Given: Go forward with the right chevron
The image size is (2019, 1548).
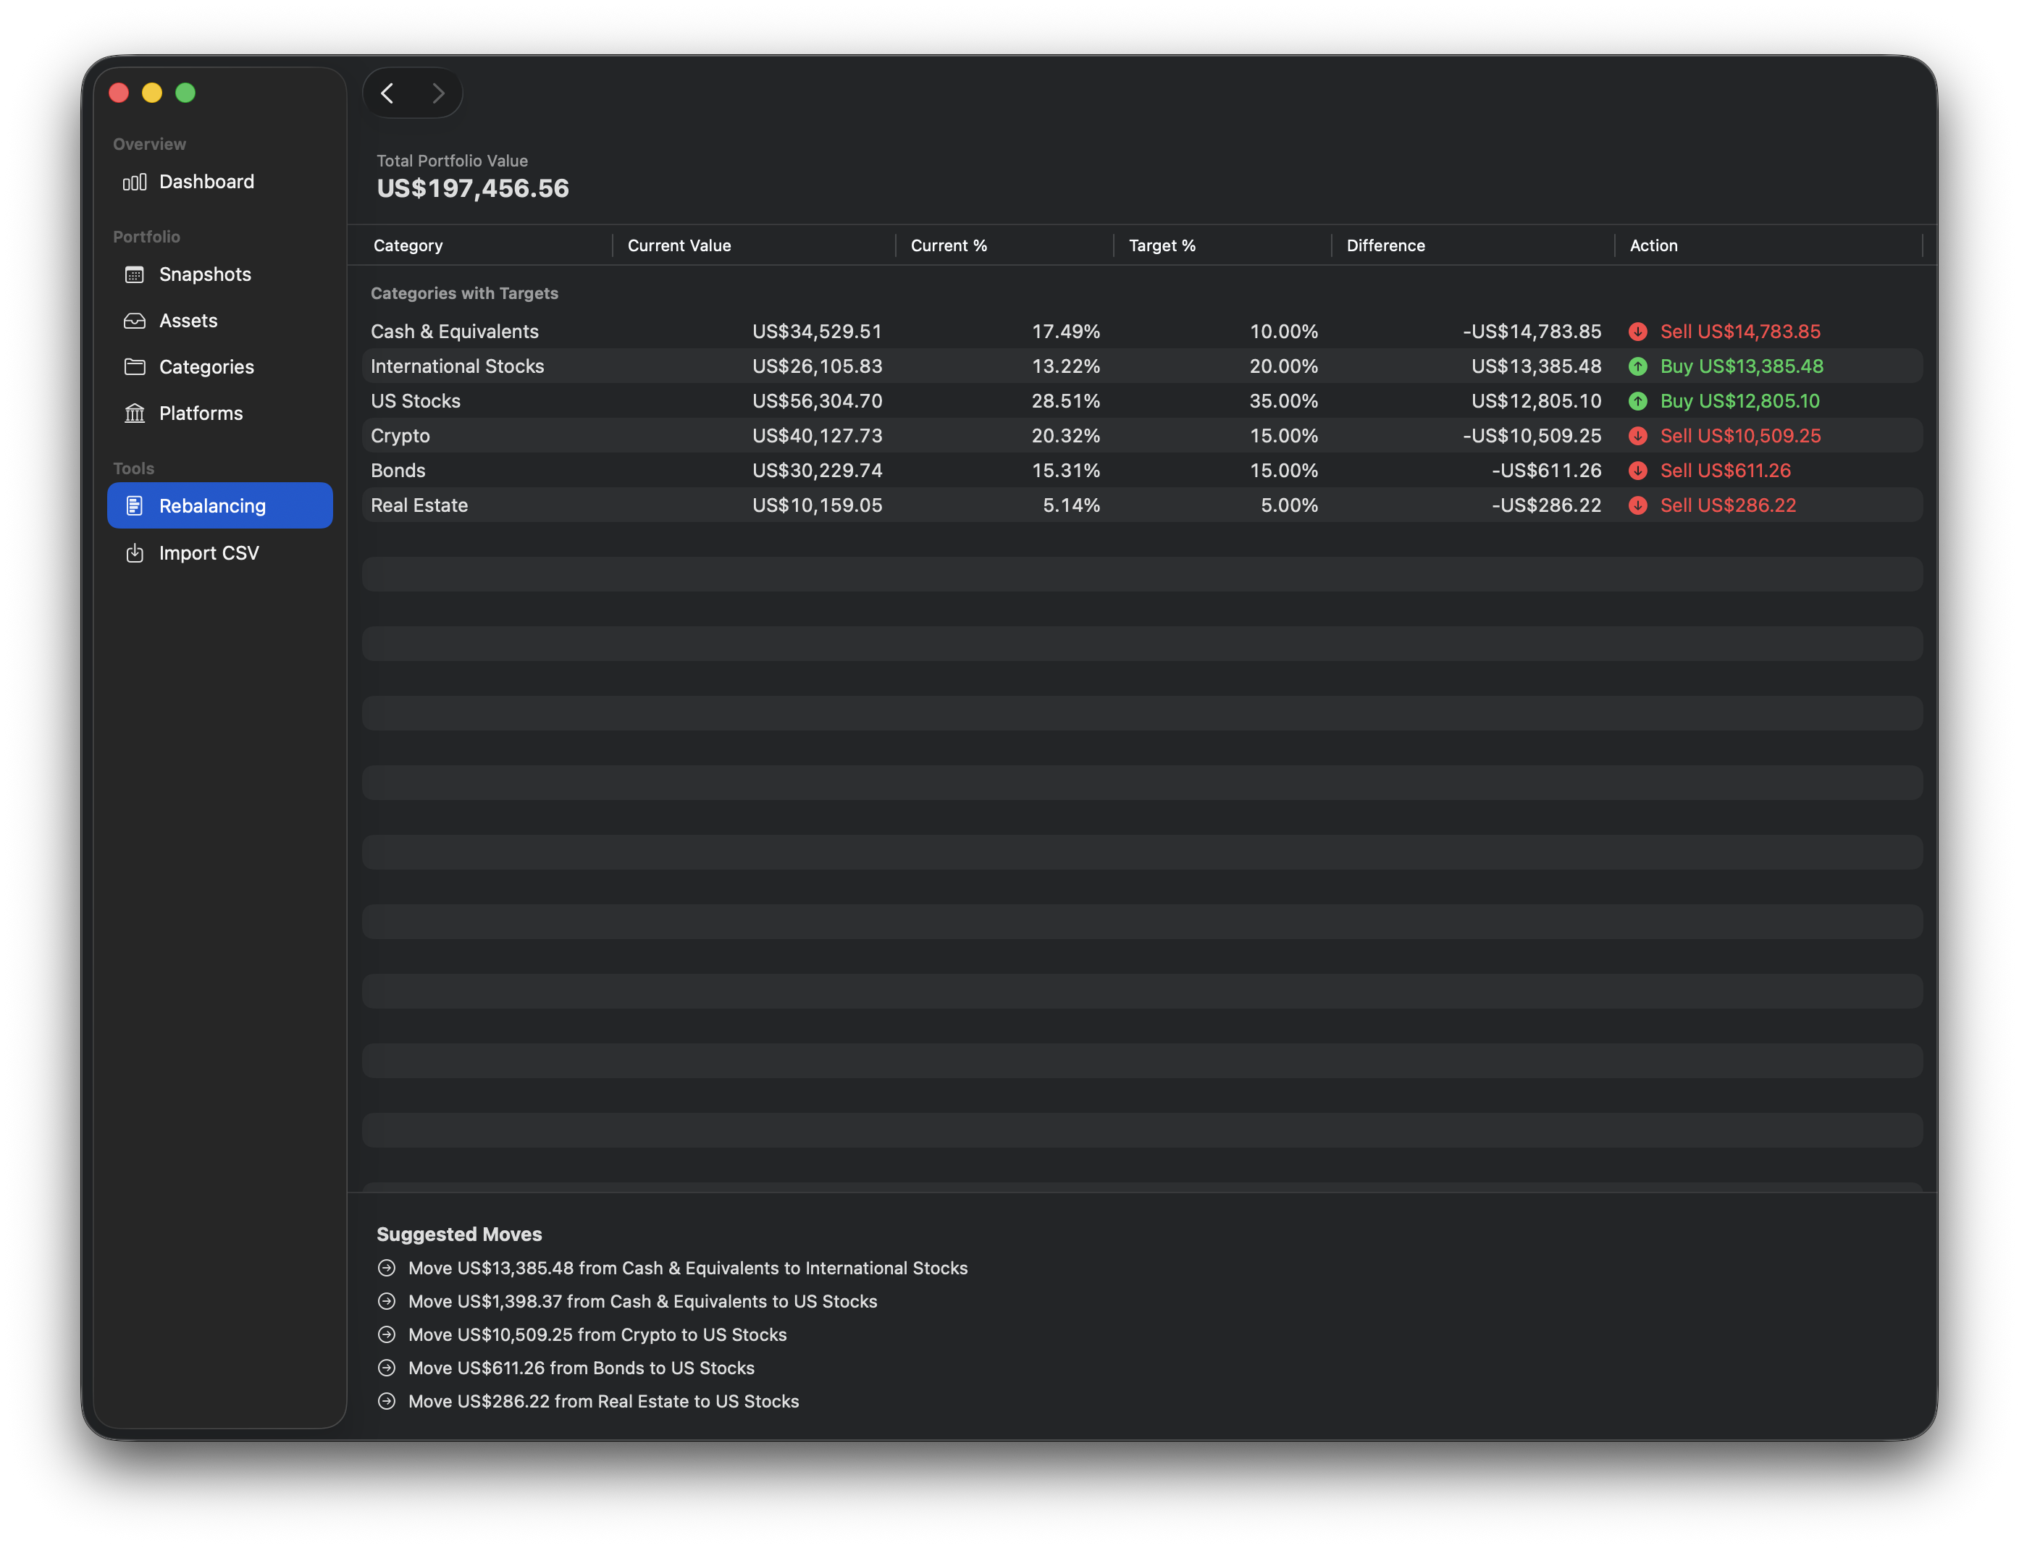Looking at the screenshot, I should click(439, 93).
